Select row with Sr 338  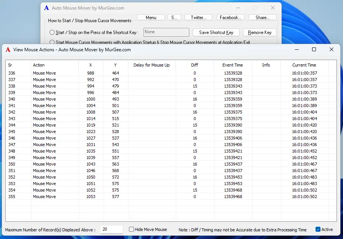point(171,86)
